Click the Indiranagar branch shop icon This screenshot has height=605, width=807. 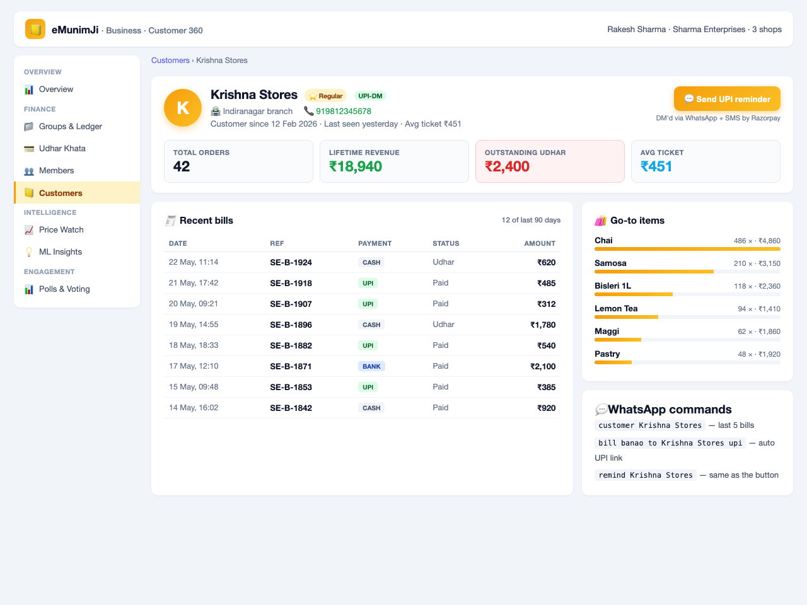216,111
